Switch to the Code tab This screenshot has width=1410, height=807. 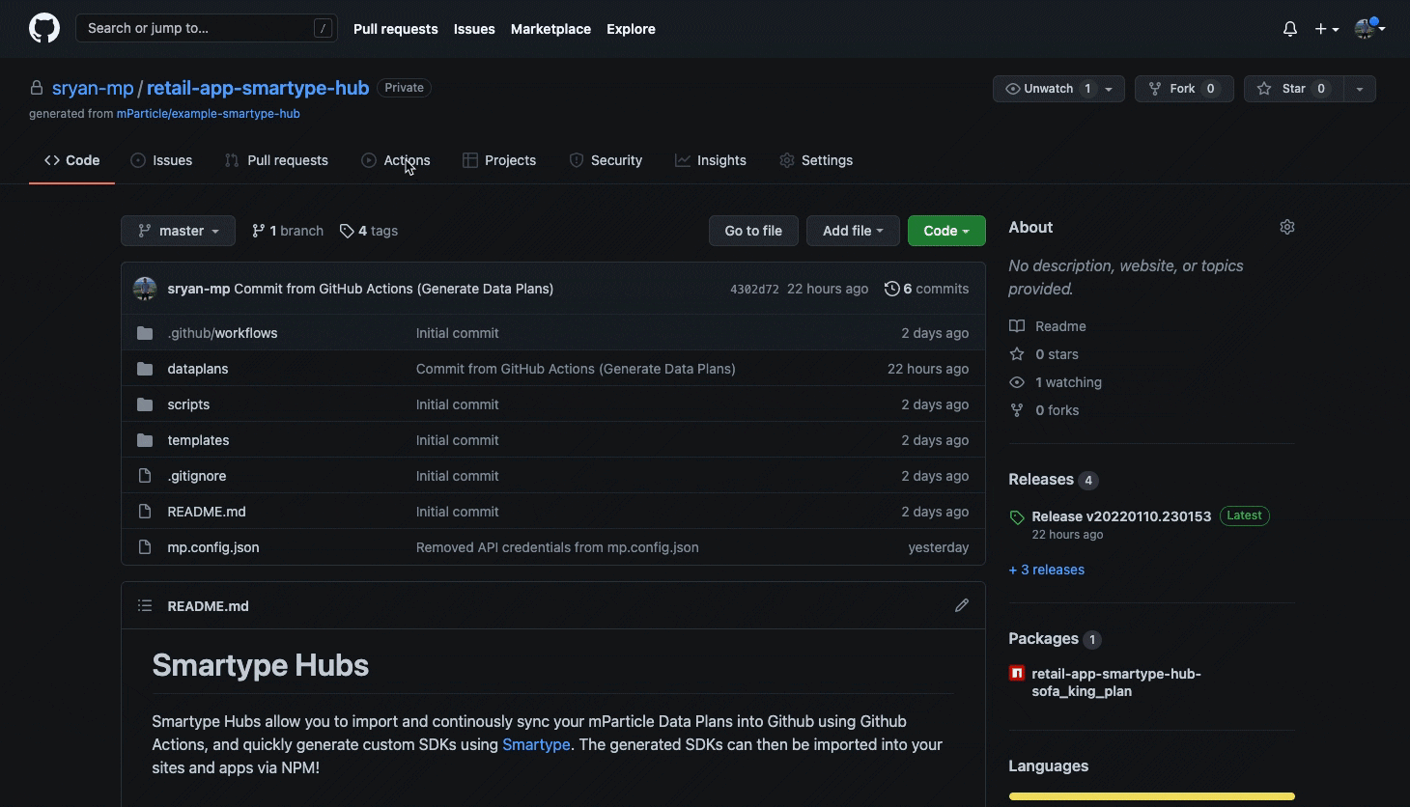pos(72,160)
